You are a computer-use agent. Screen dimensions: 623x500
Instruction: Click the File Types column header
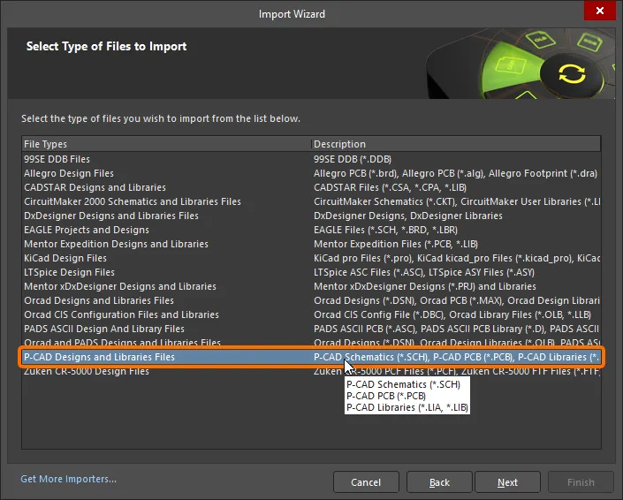coord(166,144)
